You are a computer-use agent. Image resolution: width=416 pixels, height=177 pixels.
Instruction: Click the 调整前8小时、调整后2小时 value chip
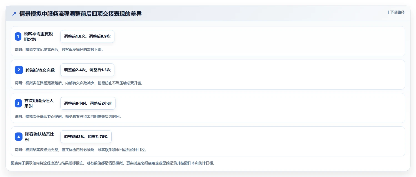(88, 103)
